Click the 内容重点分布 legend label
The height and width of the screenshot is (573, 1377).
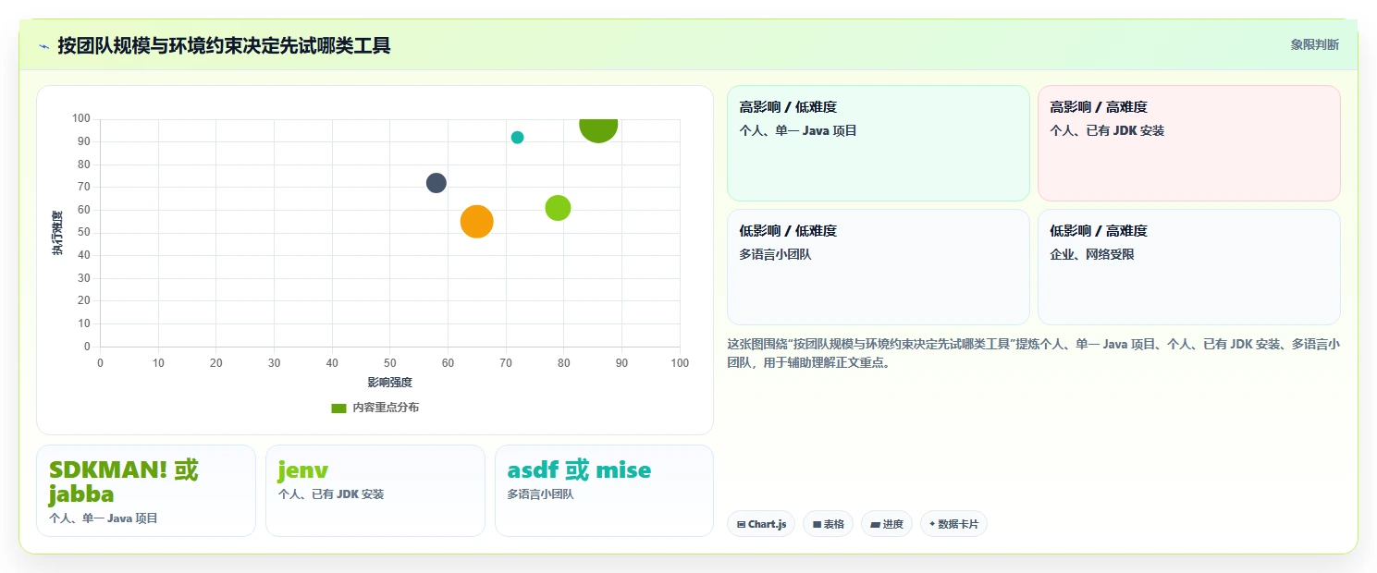[386, 408]
